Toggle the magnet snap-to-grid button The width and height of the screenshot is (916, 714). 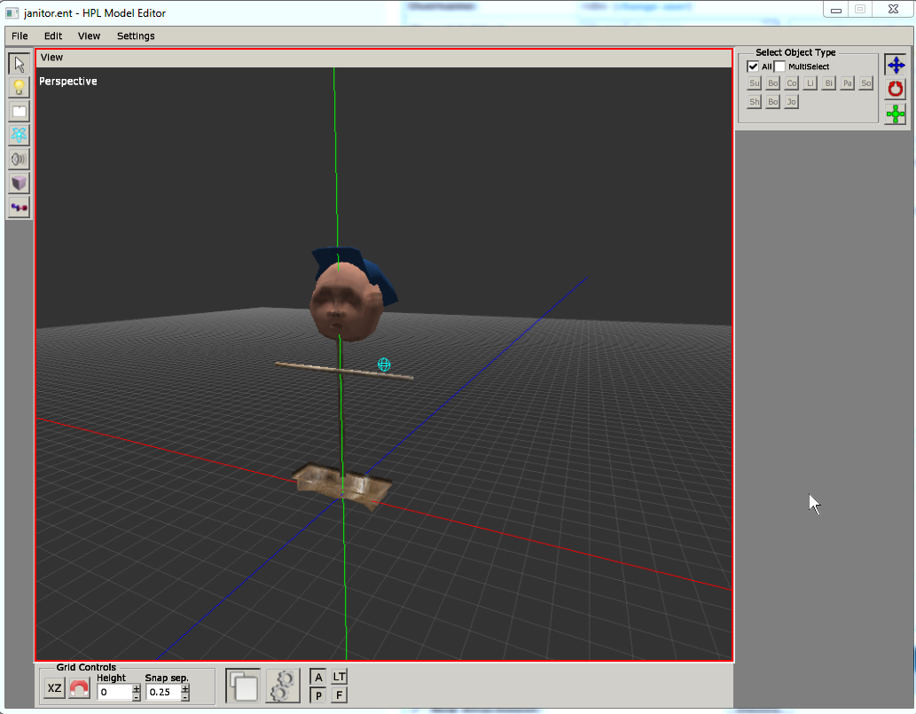click(x=80, y=688)
